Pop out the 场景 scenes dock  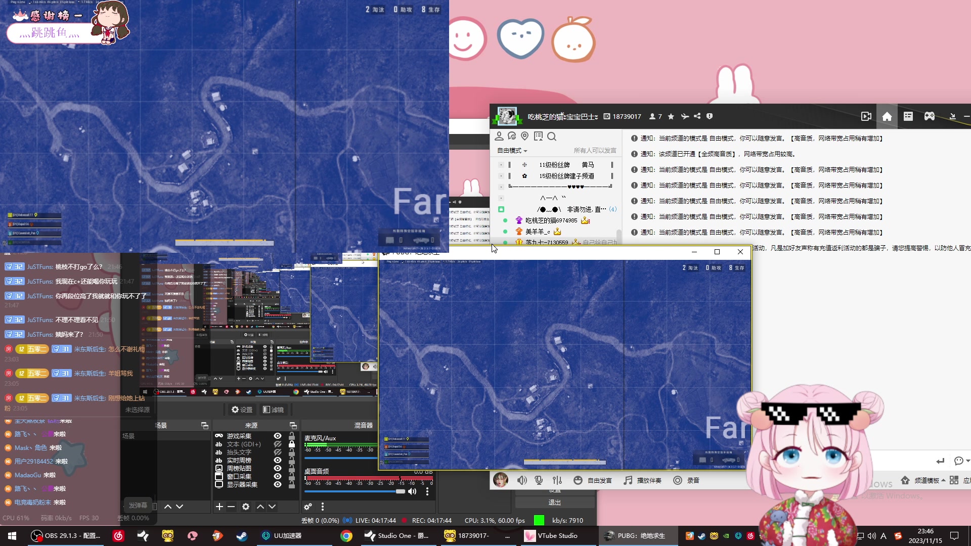tap(204, 425)
